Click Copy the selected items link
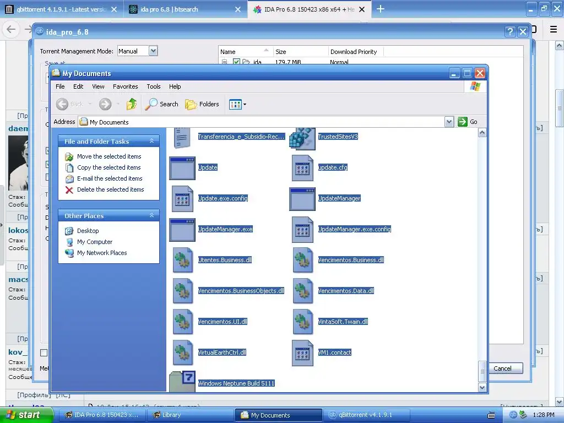 click(x=109, y=167)
